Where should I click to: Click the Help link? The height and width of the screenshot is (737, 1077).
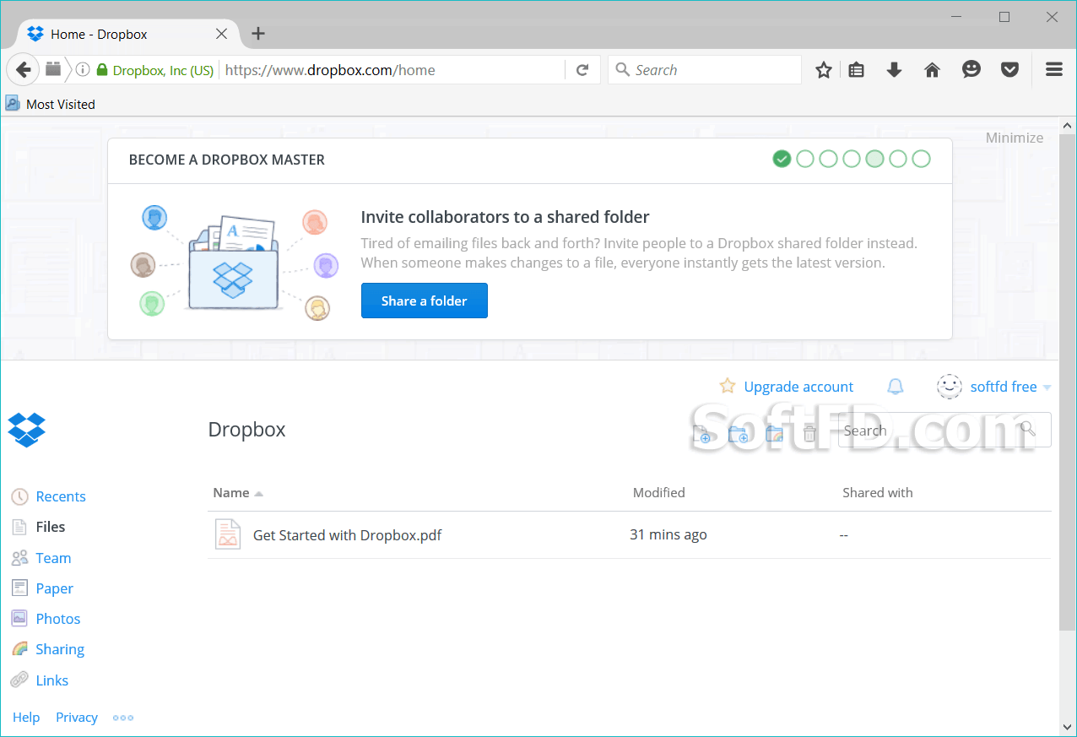point(26,717)
